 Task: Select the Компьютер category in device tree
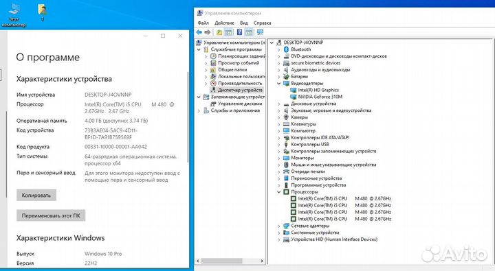coord(303,131)
